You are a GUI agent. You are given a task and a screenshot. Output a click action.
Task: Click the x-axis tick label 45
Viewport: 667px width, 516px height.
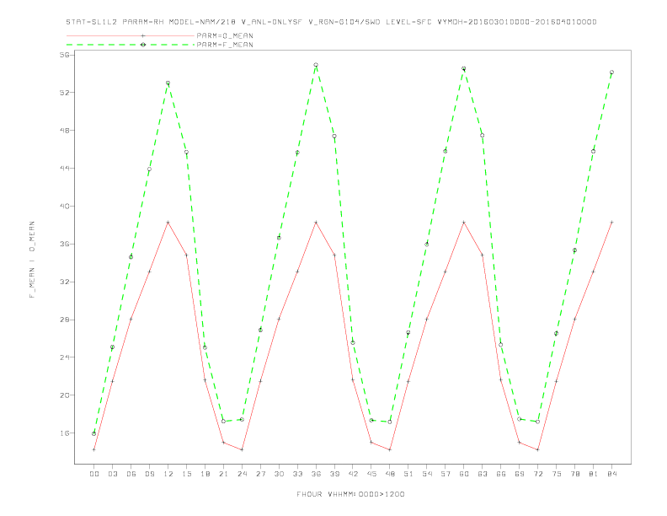[x=371, y=474]
